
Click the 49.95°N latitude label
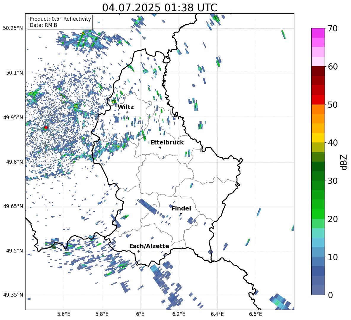click(13, 117)
